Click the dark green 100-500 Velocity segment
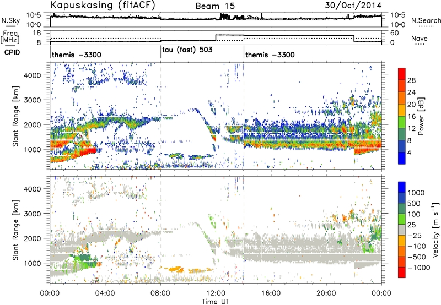Viewport: 441px width, 305px height. (x=402, y=209)
